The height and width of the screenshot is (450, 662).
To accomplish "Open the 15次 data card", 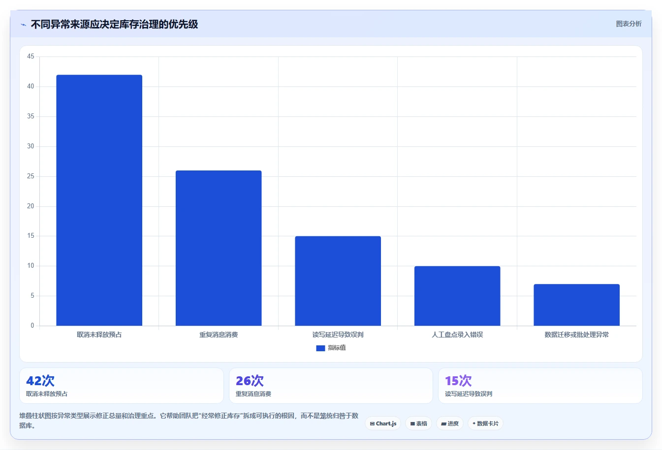I will [540, 386].
